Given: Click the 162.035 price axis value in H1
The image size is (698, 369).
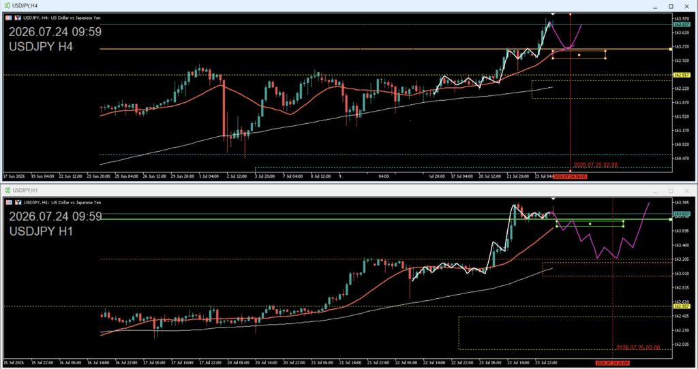Looking at the screenshot, I should point(681,344).
